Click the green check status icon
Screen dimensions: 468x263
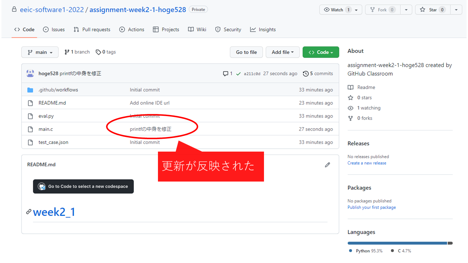pyautogui.click(x=238, y=74)
